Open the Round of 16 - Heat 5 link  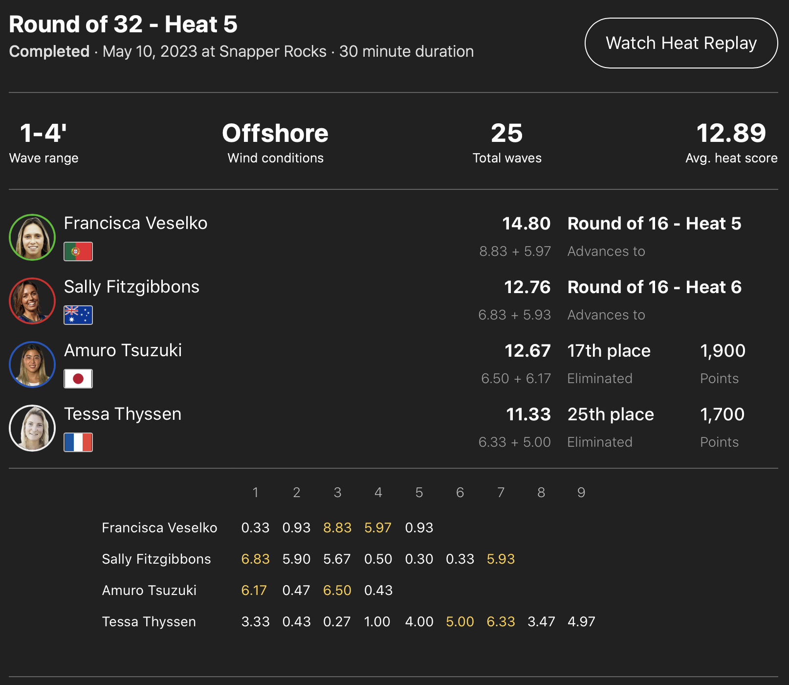point(654,224)
